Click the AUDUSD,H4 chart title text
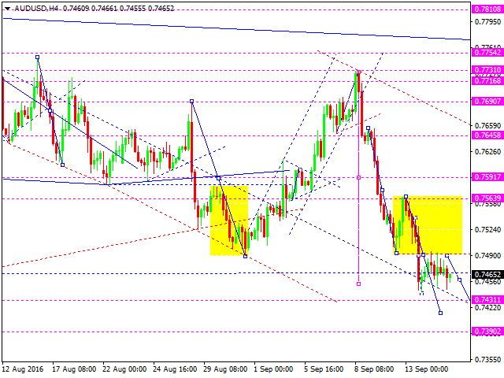The width and height of the screenshot is (504, 378). click(36, 9)
